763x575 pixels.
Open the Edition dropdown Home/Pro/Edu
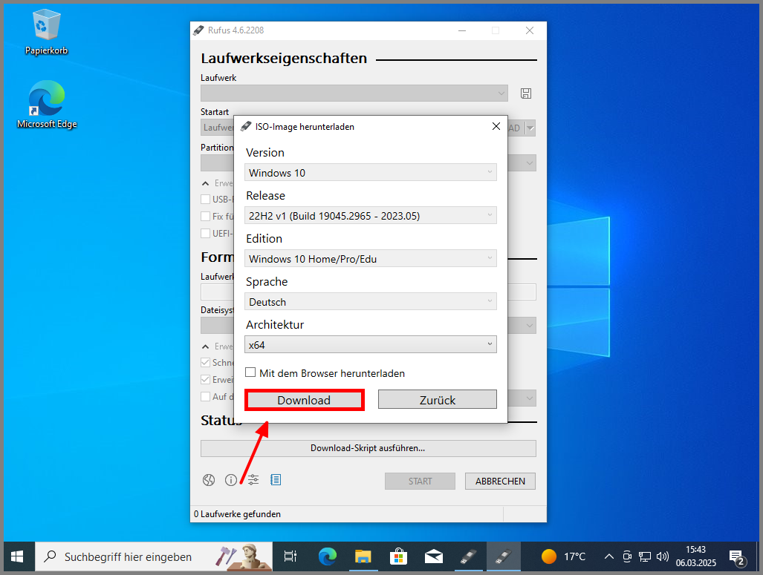(370, 259)
